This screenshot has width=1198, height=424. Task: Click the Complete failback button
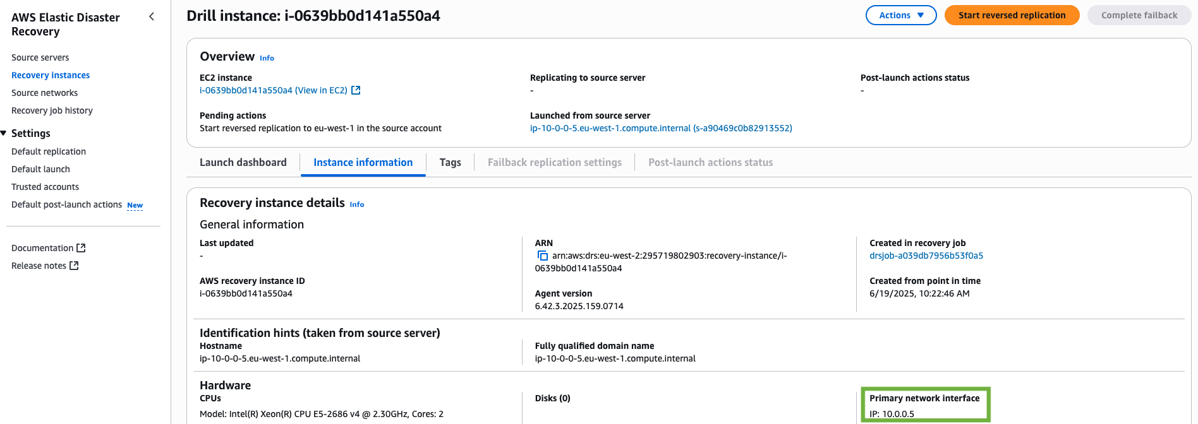(x=1139, y=15)
